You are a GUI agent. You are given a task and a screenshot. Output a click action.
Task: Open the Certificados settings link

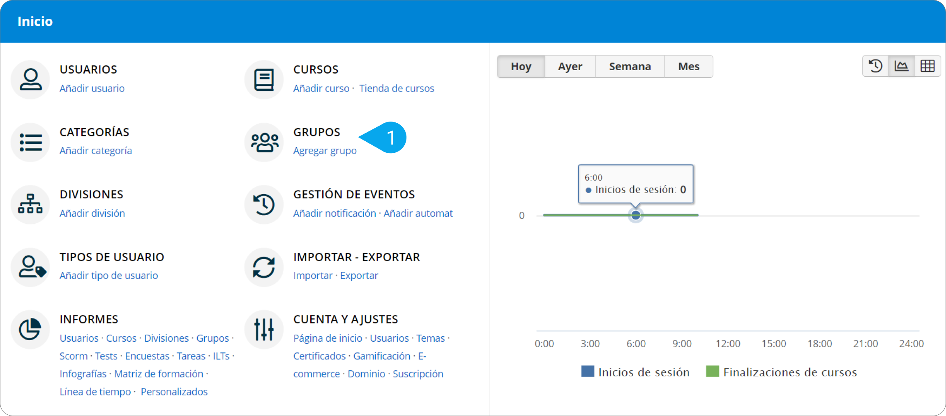point(319,356)
